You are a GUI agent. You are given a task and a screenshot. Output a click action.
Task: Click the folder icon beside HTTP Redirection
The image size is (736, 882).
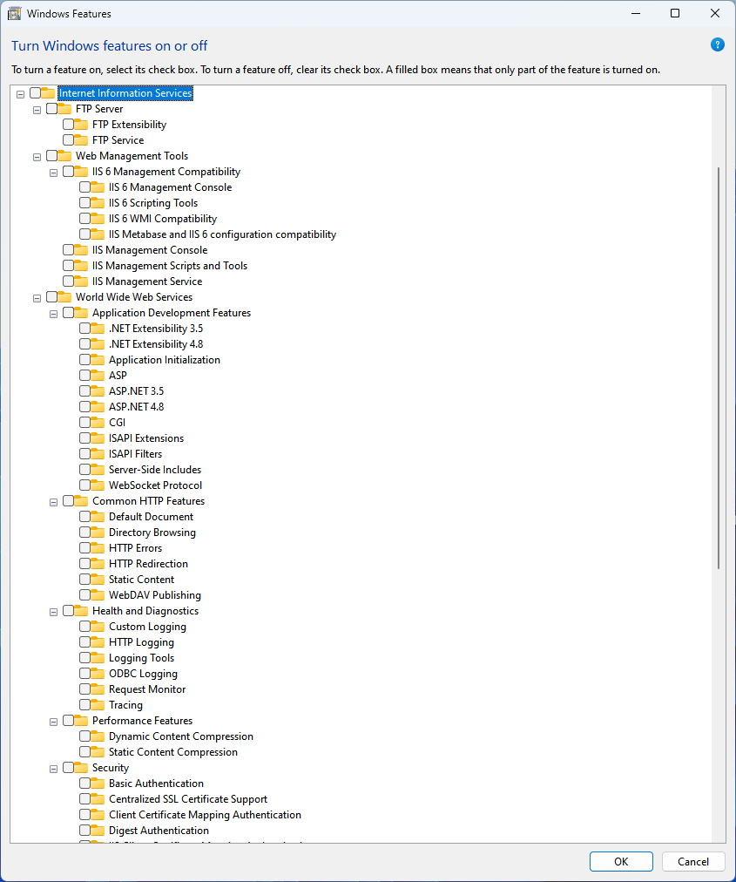click(x=98, y=564)
